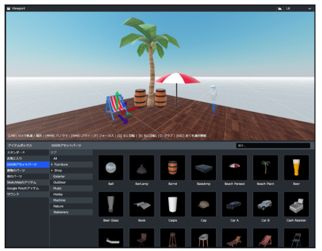322x251 pixels.
Task: Click the Viewport panel icon
Action: tap(8, 8)
